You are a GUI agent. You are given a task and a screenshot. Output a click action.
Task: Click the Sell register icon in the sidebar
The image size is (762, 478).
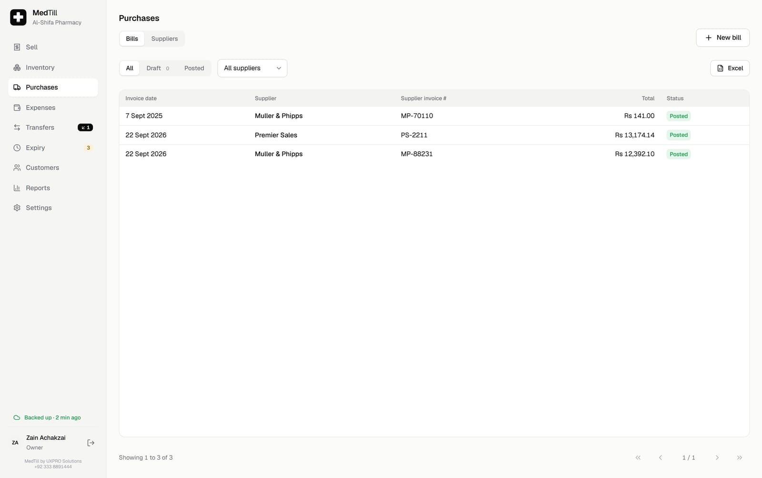tap(17, 47)
